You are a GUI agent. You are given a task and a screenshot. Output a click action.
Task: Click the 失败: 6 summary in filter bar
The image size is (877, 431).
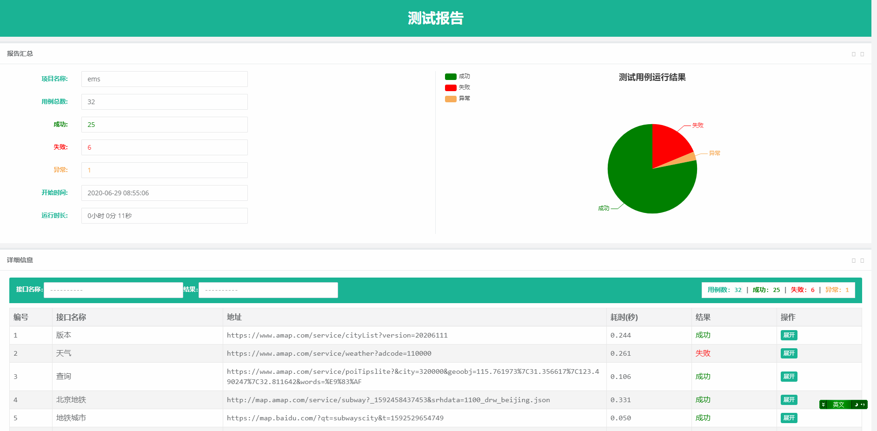803,290
